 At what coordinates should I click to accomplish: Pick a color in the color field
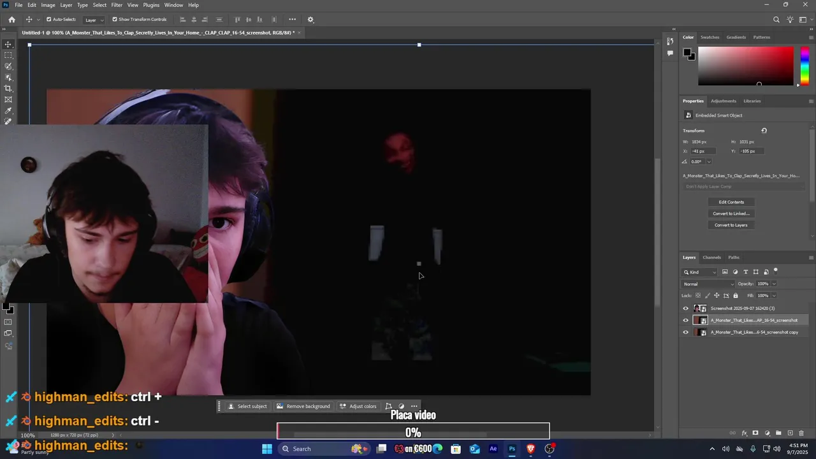[746, 66]
